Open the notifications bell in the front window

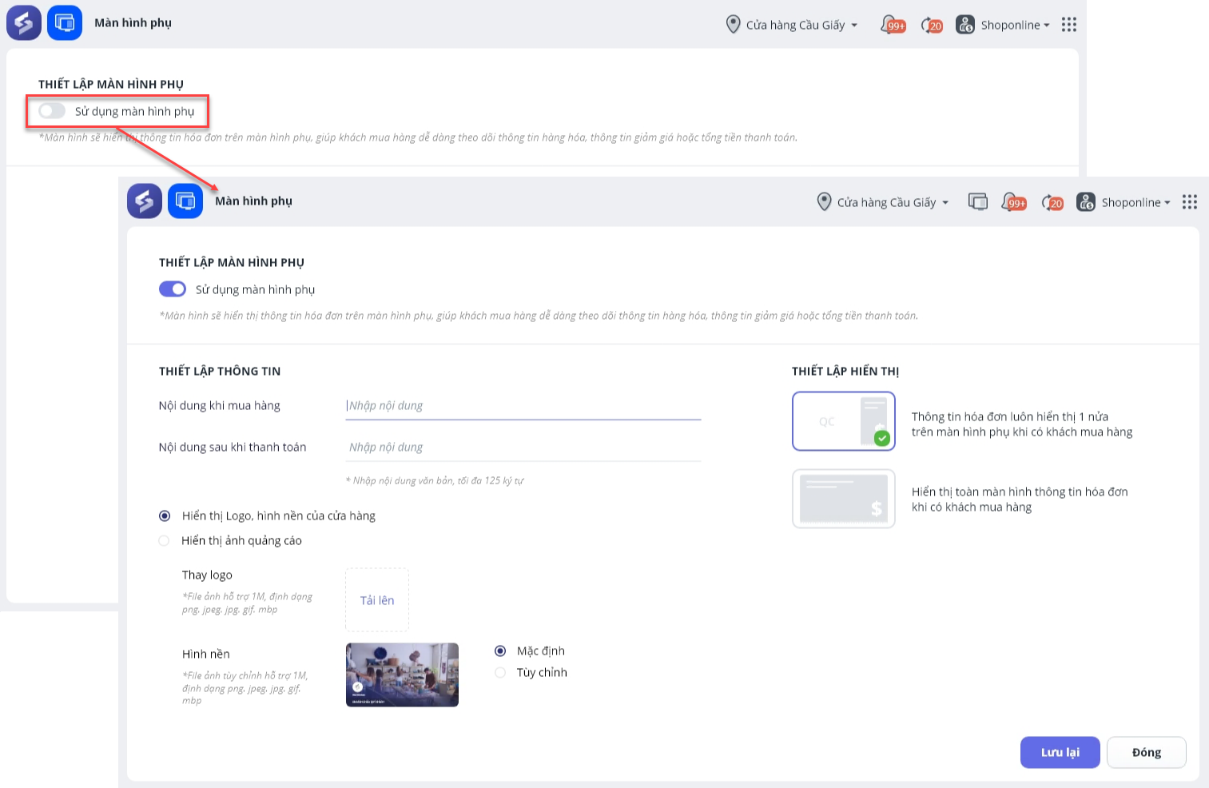coord(1013,202)
